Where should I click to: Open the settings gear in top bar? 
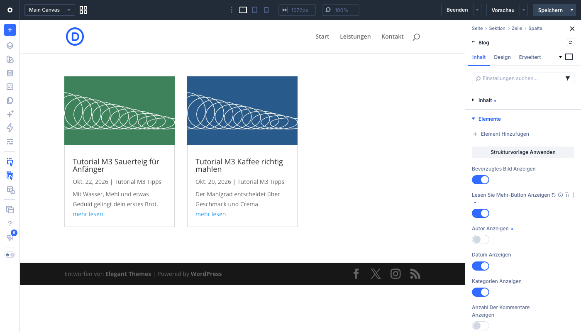coord(10,10)
